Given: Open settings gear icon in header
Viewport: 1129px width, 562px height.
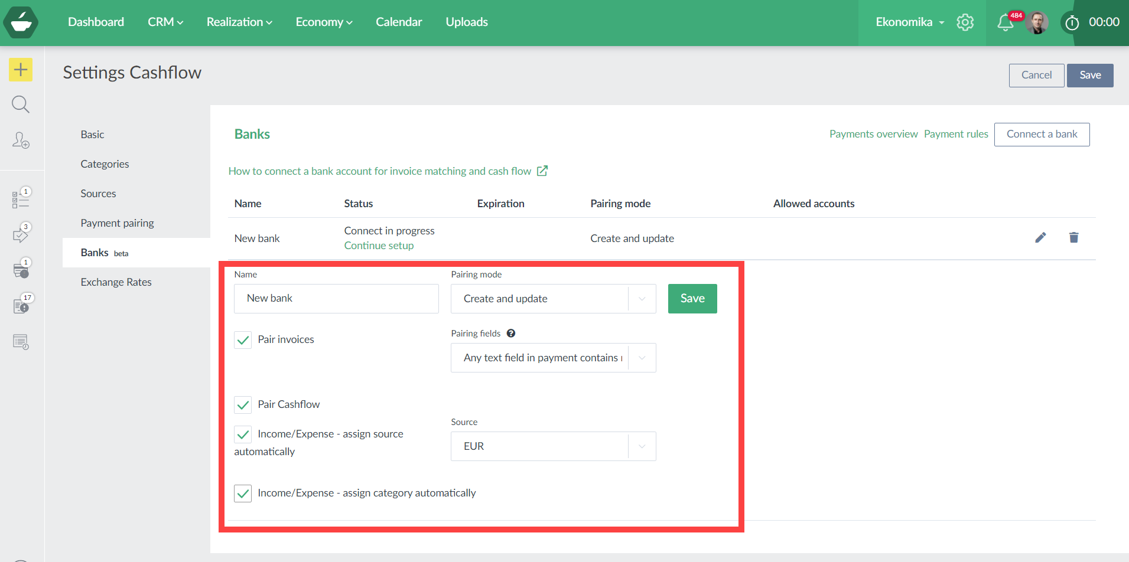Looking at the screenshot, I should pos(965,22).
